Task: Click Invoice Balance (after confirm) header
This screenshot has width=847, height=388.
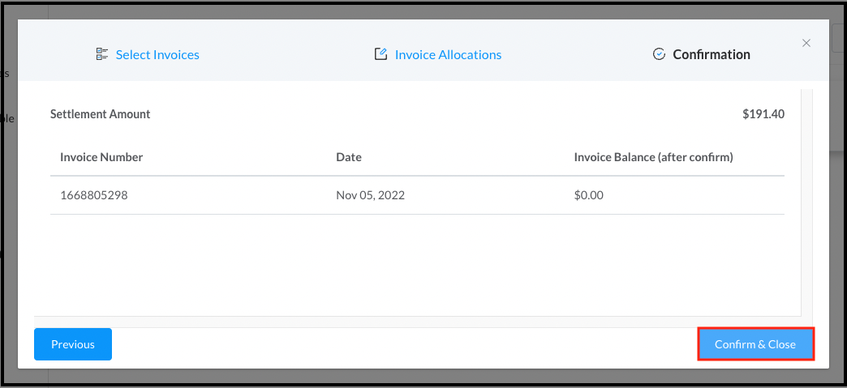Action: point(653,157)
